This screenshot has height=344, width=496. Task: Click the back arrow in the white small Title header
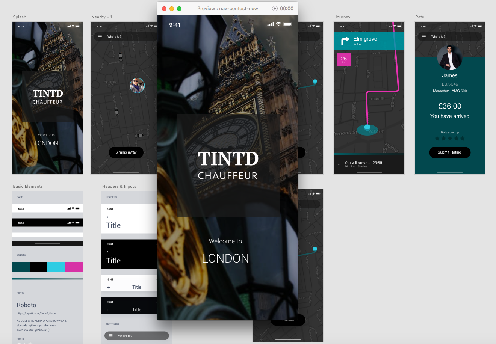(x=108, y=287)
